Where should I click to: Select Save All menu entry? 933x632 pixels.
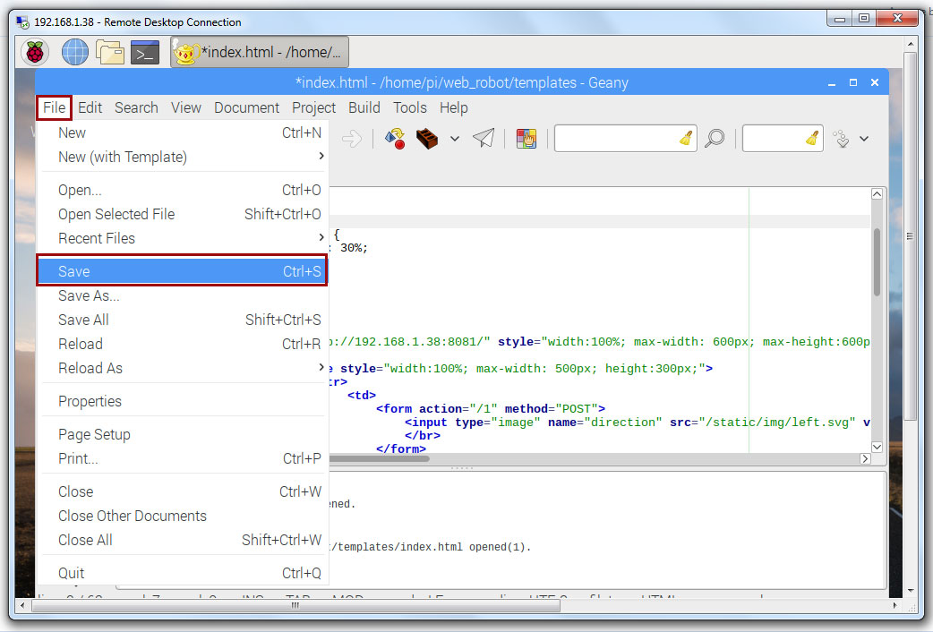[183, 320]
